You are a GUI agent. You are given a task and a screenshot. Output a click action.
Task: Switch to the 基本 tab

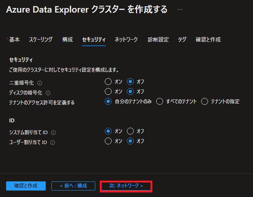(x=14, y=40)
